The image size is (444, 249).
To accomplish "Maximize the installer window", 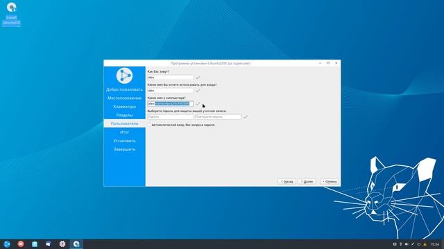I will point(328,63).
